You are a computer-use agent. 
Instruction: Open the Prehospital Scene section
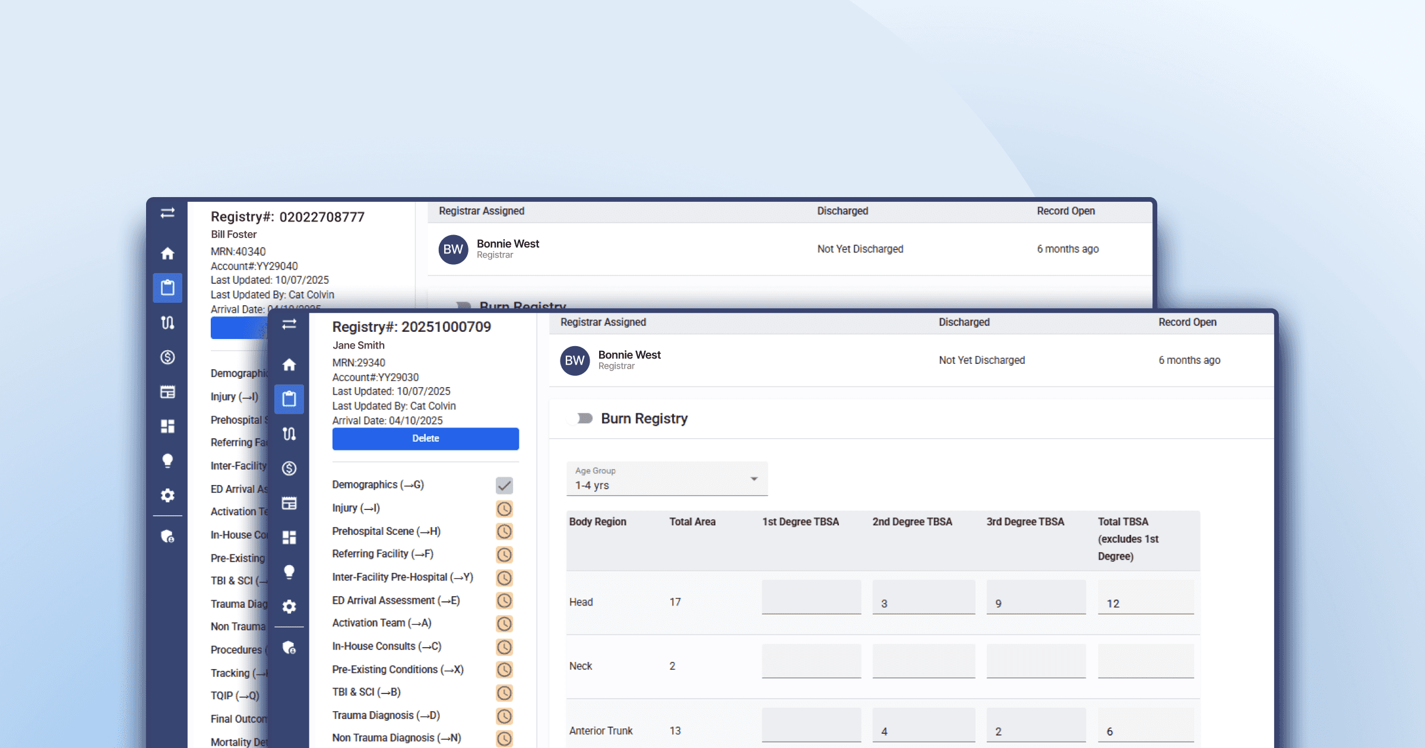386,531
